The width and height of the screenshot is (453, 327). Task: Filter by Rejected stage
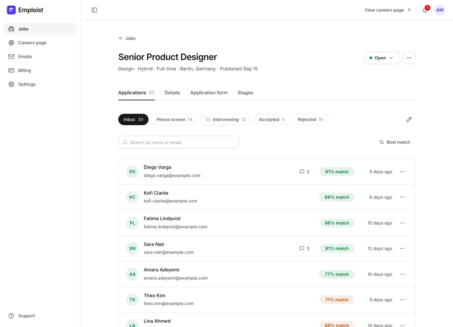310,120
